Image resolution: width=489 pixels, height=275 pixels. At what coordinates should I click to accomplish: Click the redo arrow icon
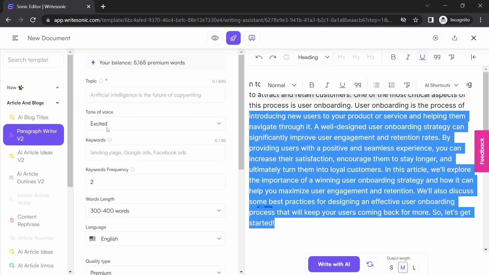pos(273,57)
